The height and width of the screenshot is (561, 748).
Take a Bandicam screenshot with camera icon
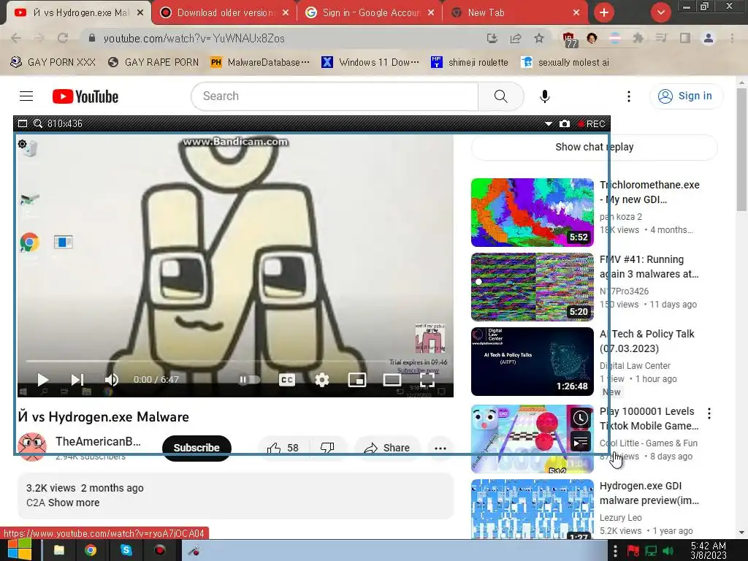565,124
